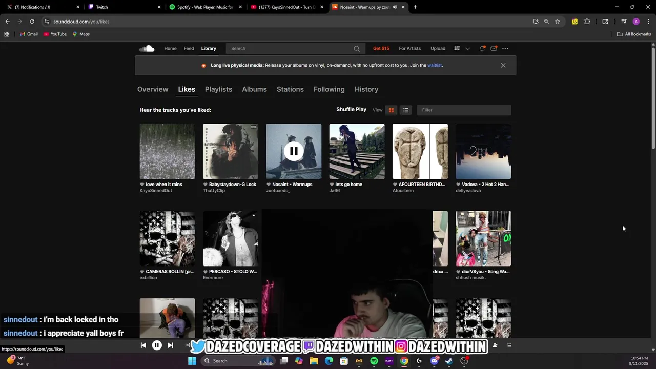This screenshot has height=369, width=656.
Task: Go to Home in SoundCloud nav
Action: point(170,48)
